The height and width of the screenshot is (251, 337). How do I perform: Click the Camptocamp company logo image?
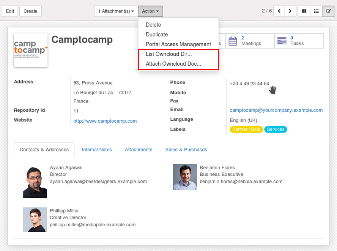(x=31, y=51)
